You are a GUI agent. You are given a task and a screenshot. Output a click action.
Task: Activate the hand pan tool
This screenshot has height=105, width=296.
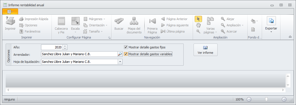click(198, 25)
